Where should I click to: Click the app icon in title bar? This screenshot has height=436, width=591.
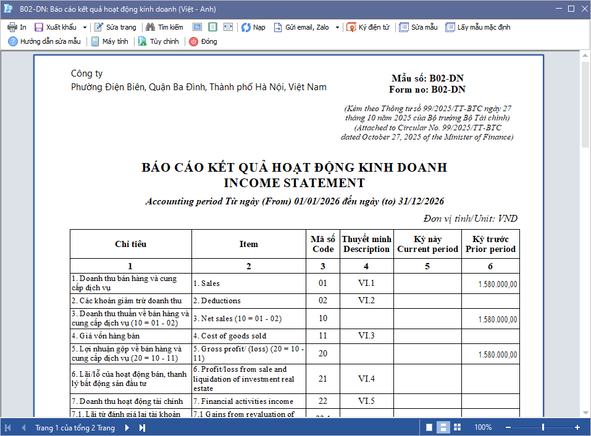pos(8,9)
